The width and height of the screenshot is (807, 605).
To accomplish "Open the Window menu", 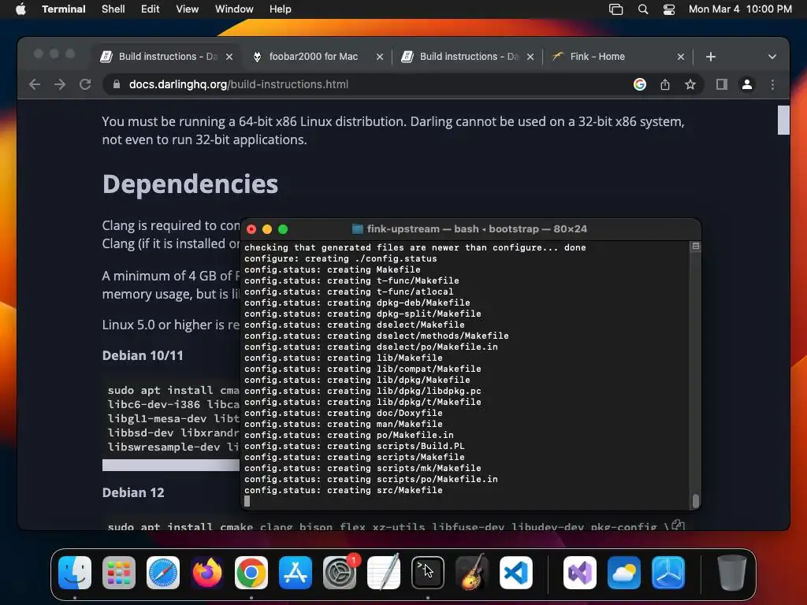I will tap(234, 9).
